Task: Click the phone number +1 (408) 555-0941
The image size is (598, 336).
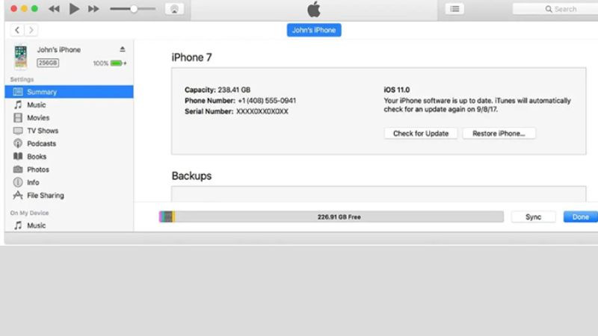Action: tap(267, 101)
